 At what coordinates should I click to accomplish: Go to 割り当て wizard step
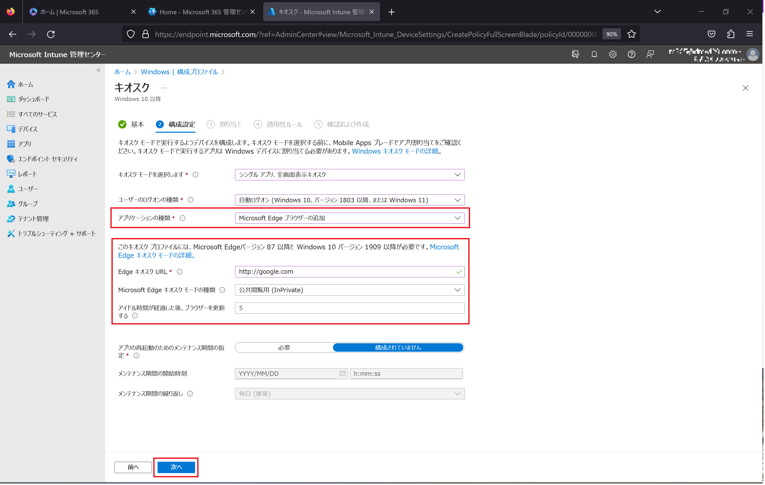point(224,125)
